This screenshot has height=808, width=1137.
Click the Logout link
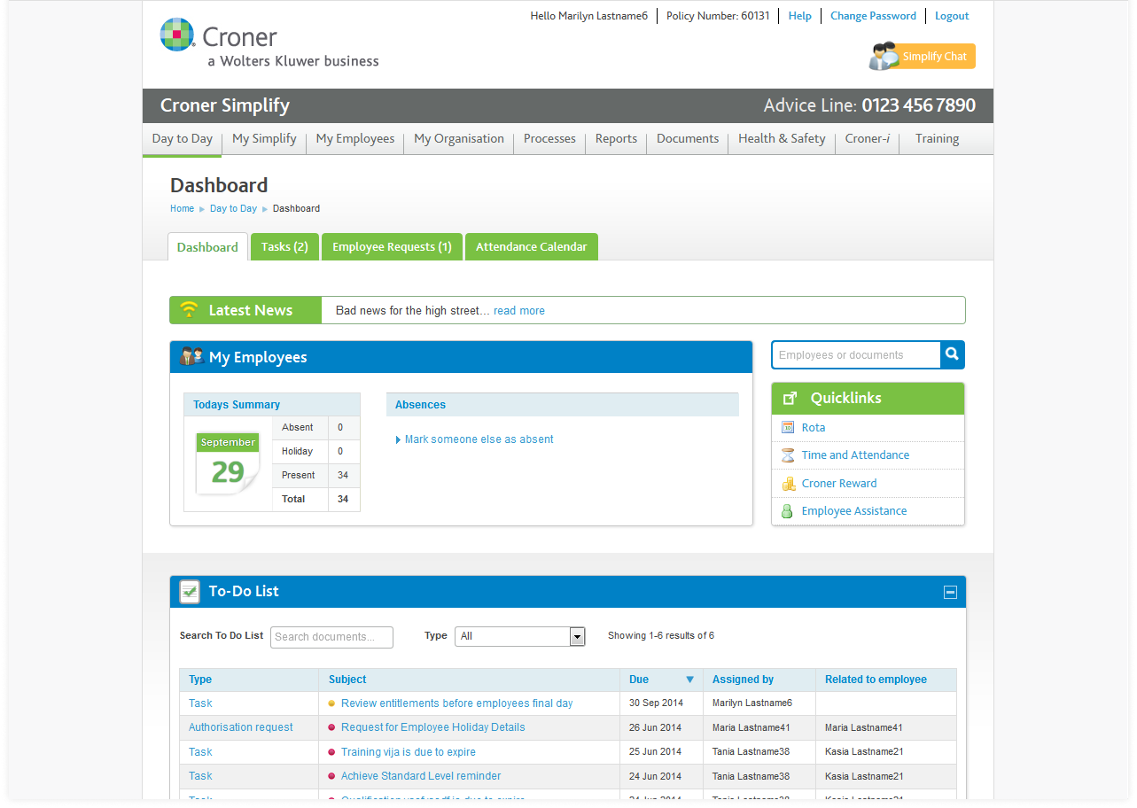pos(952,16)
